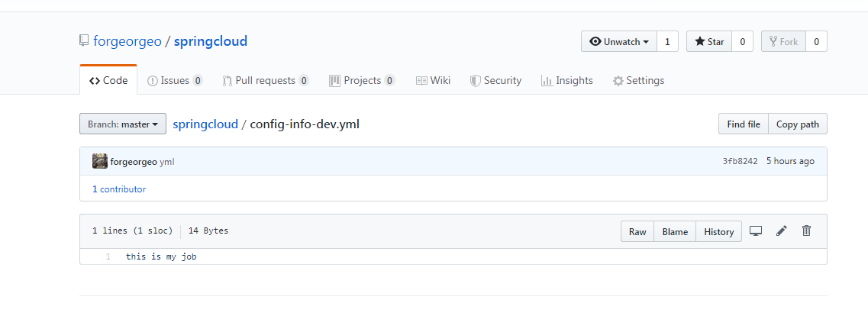The width and height of the screenshot is (868, 316).
Task: Open commit 3fb8242 link
Action: pyautogui.click(x=740, y=161)
